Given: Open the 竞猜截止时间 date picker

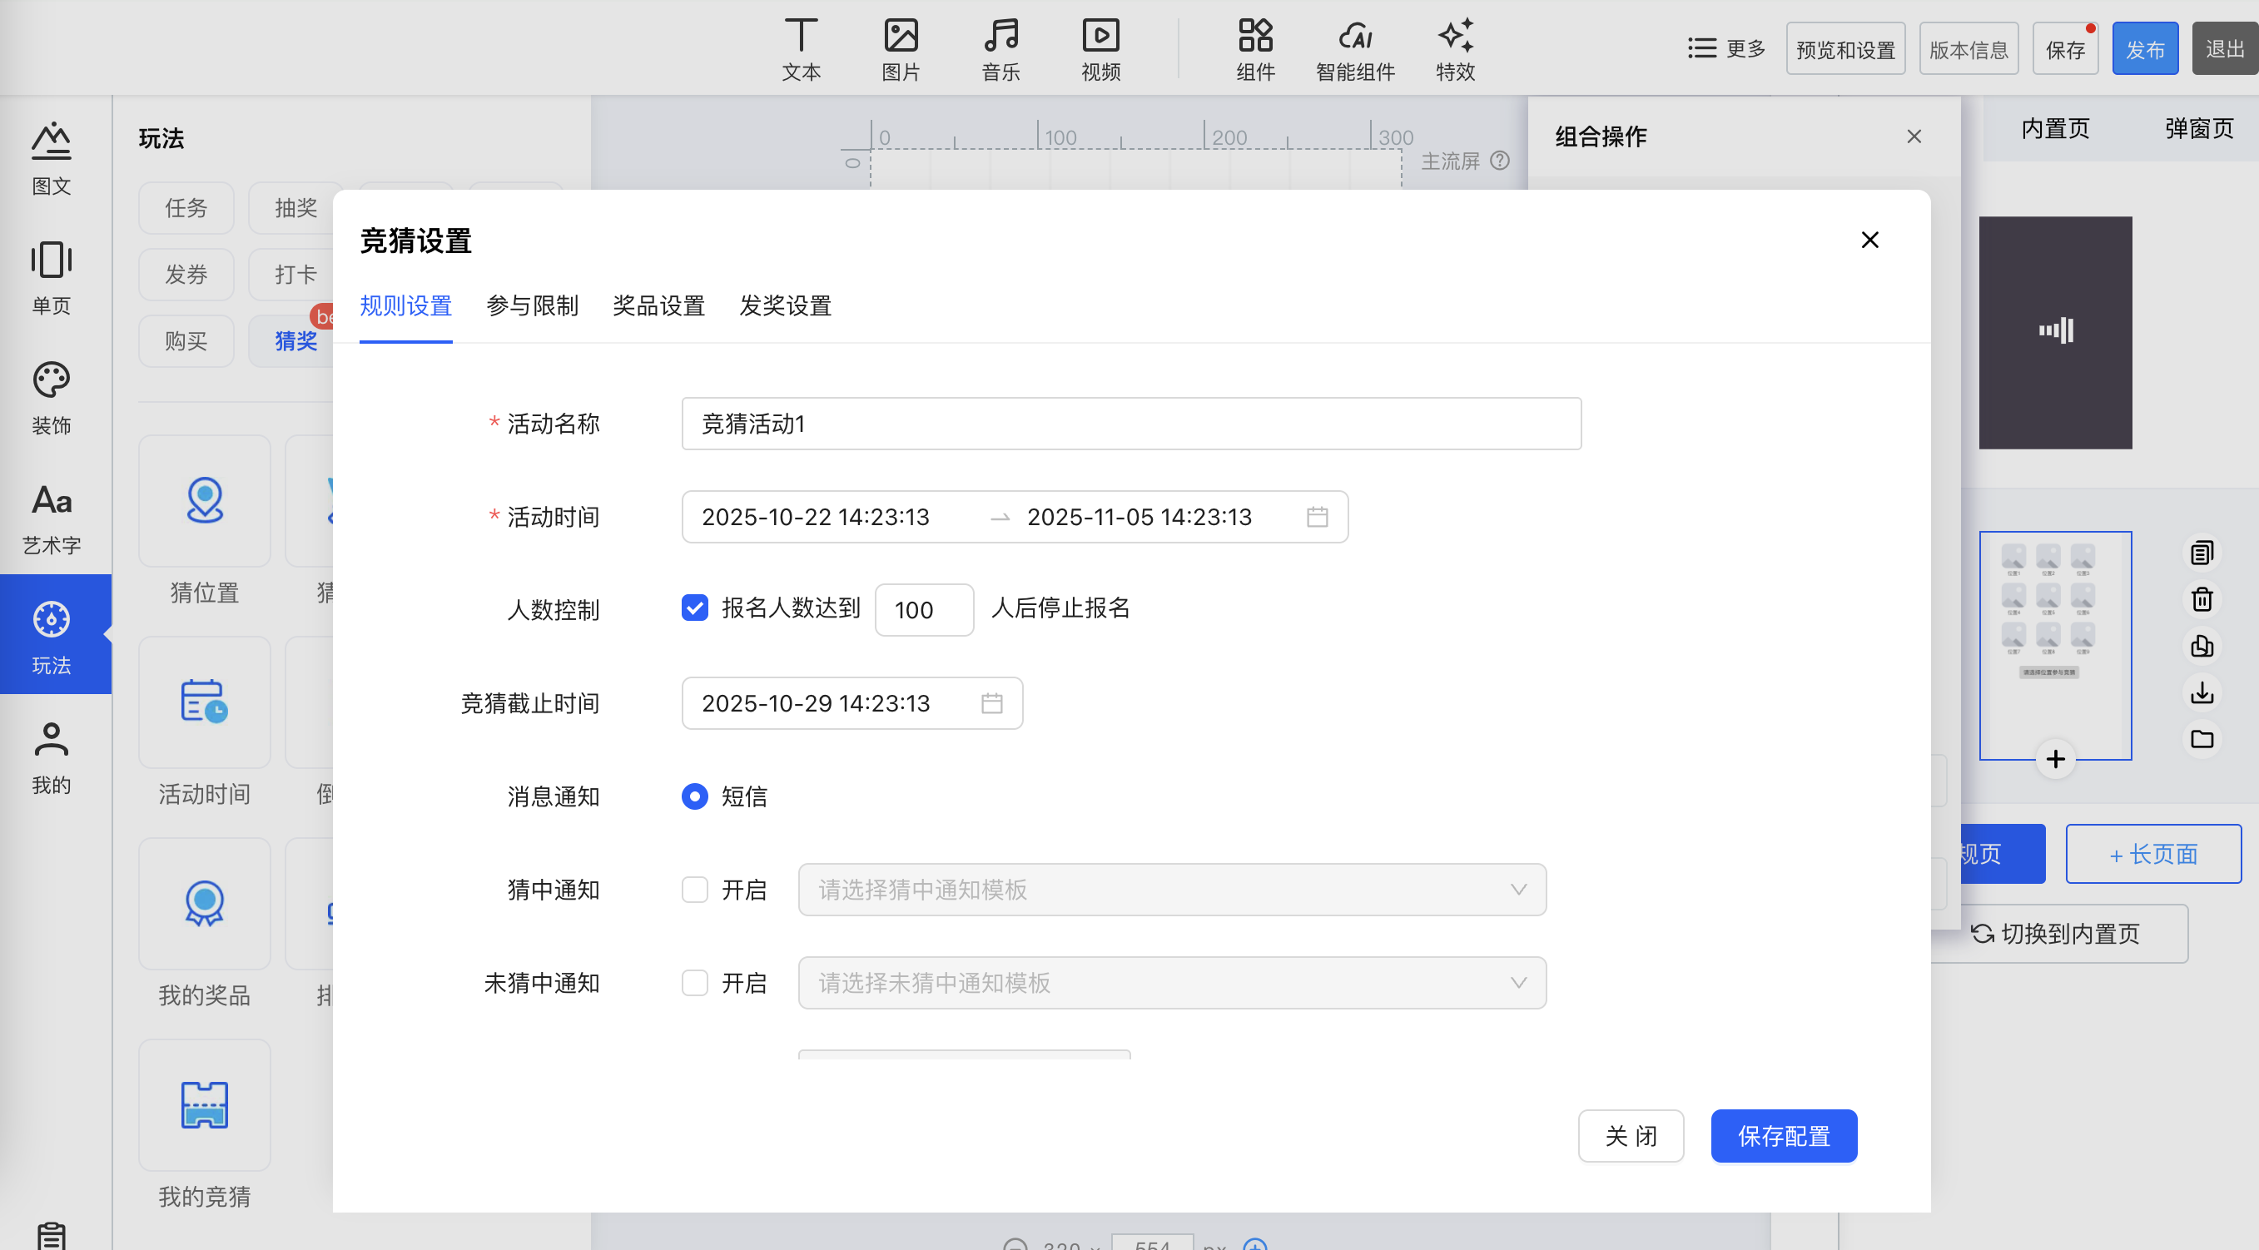Looking at the screenshot, I should click(x=851, y=703).
